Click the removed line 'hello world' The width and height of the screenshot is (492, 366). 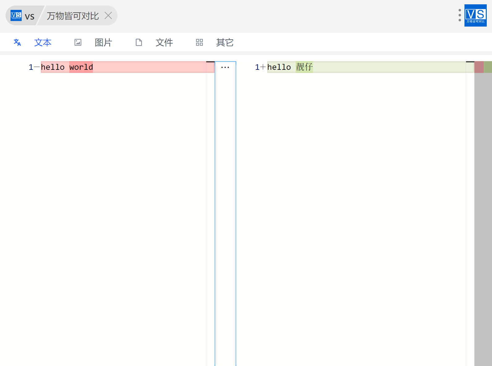(128, 67)
